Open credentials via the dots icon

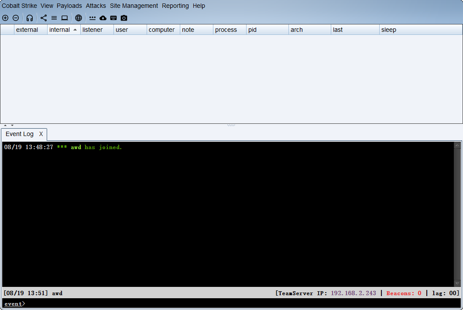93,18
